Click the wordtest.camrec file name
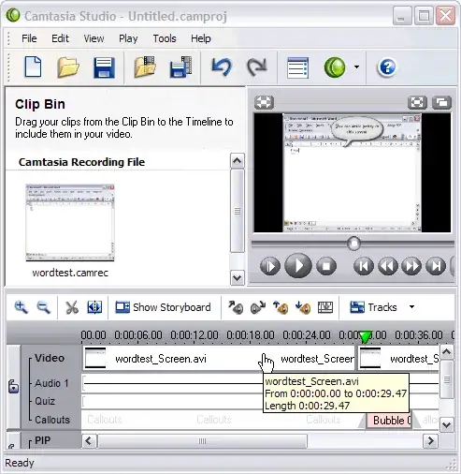The image size is (461, 474). tap(70, 273)
